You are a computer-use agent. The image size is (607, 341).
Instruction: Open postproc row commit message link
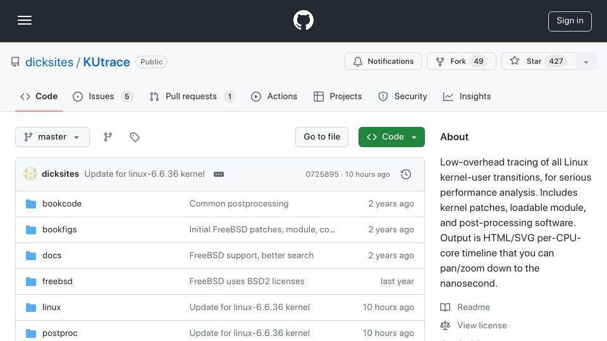click(x=250, y=333)
